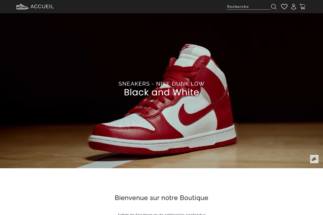Click the SNEAKERS - NIKE DUNK LOW subtitle
323x215 pixels.
(x=161, y=84)
